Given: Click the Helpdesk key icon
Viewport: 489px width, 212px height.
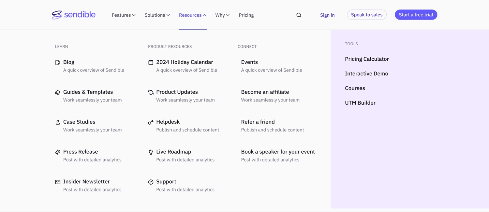Looking at the screenshot, I should coord(151,122).
